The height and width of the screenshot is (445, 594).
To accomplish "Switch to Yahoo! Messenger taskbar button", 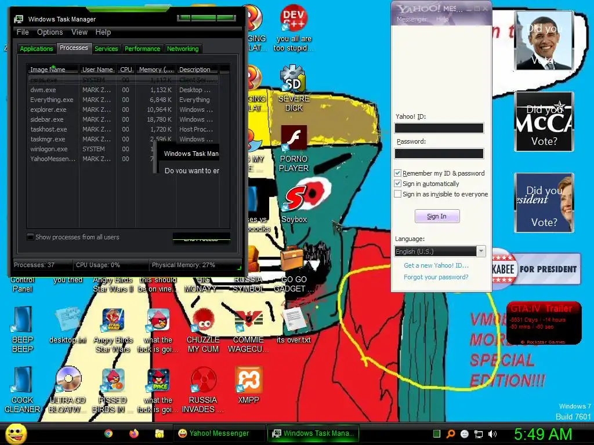I will tap(219, 433).
